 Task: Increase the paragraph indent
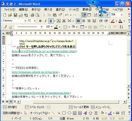point(106,21)
